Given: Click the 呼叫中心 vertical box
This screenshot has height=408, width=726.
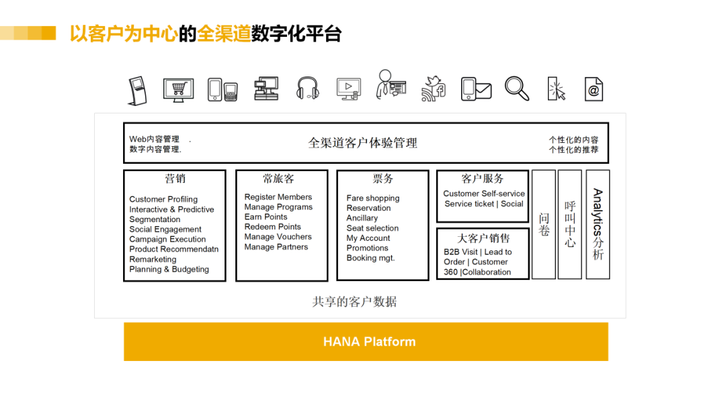Looking at the screenshot, I should click(570, 225).
